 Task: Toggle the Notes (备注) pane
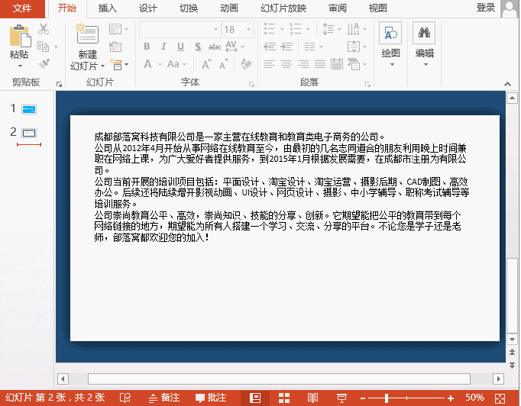[x=163, y=398]
